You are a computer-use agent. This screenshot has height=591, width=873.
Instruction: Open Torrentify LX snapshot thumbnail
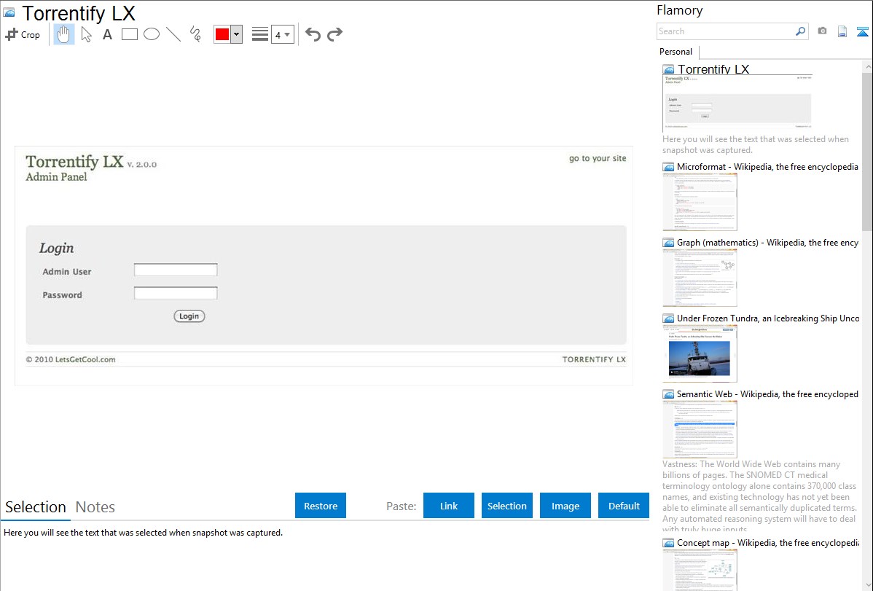tap(737, 103)
